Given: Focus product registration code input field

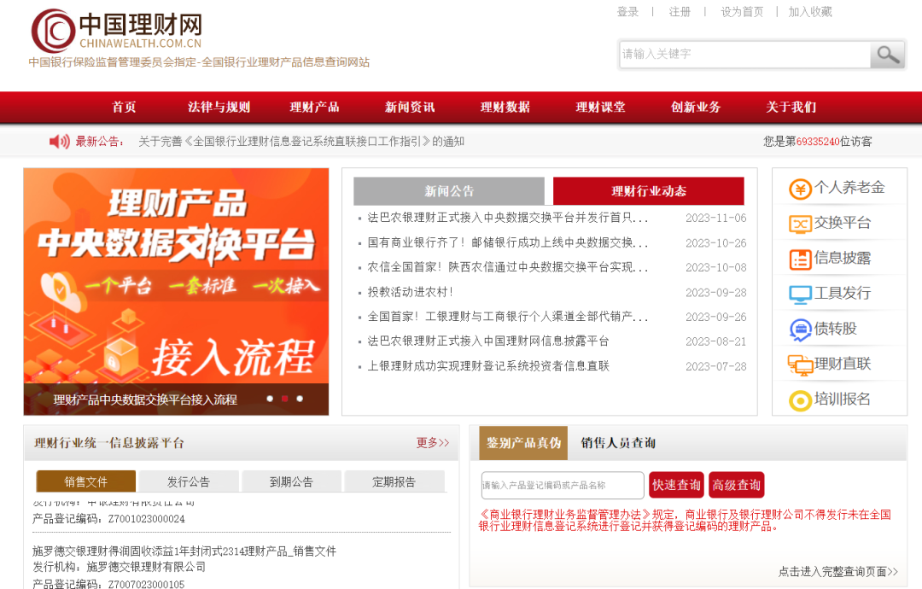Looking at the screenshot, I should pos(563,485).
